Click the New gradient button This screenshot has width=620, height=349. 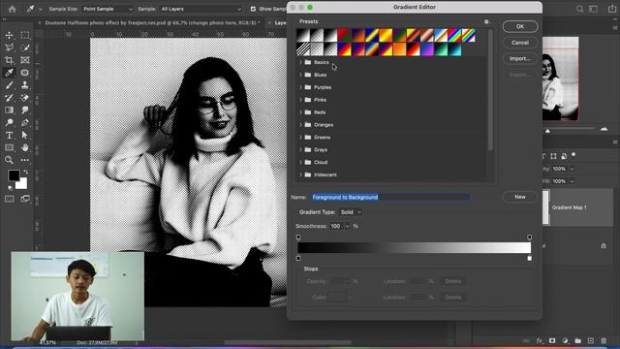coord(520,197)
